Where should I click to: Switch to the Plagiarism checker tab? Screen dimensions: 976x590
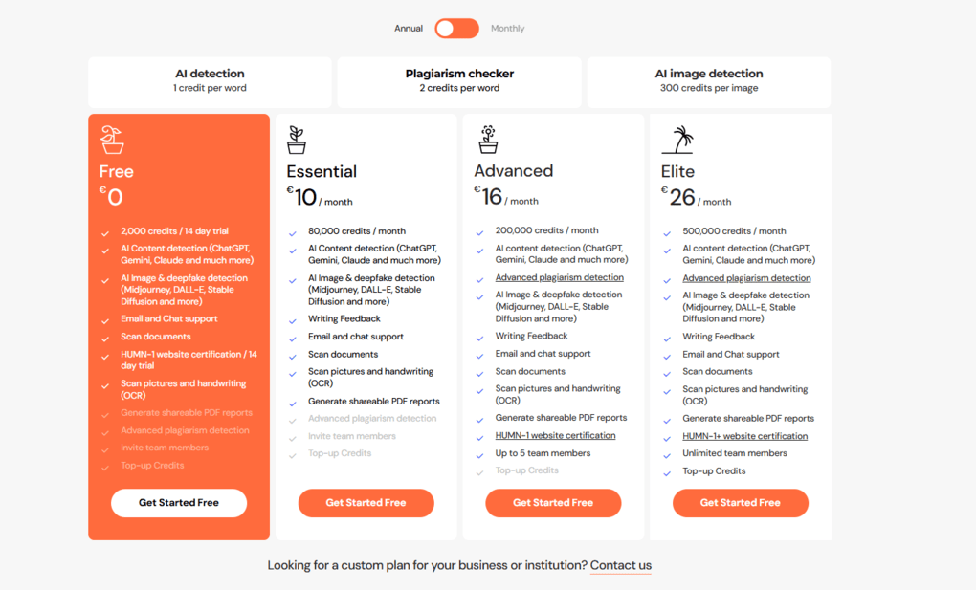pos(459,81)
